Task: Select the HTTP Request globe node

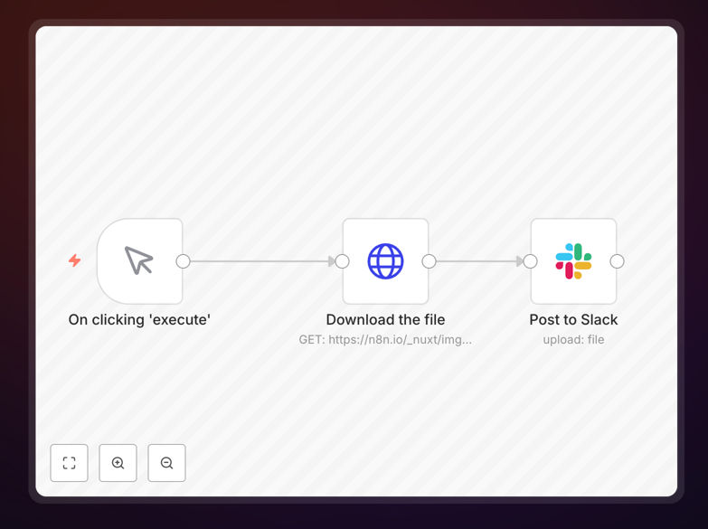Action: point(385,261)
